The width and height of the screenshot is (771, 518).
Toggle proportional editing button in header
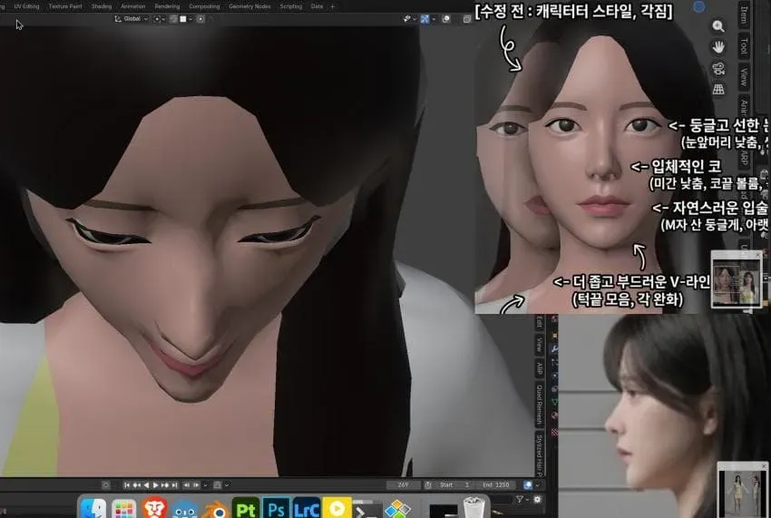point(200,19)
